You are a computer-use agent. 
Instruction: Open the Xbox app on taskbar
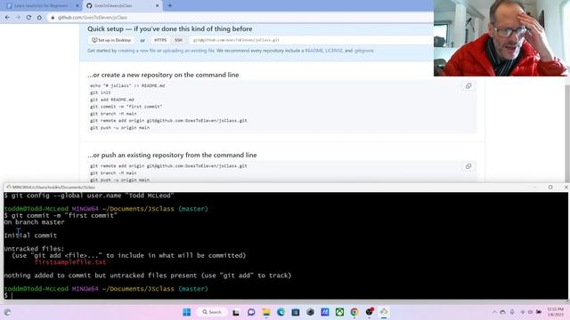[339, 312]
